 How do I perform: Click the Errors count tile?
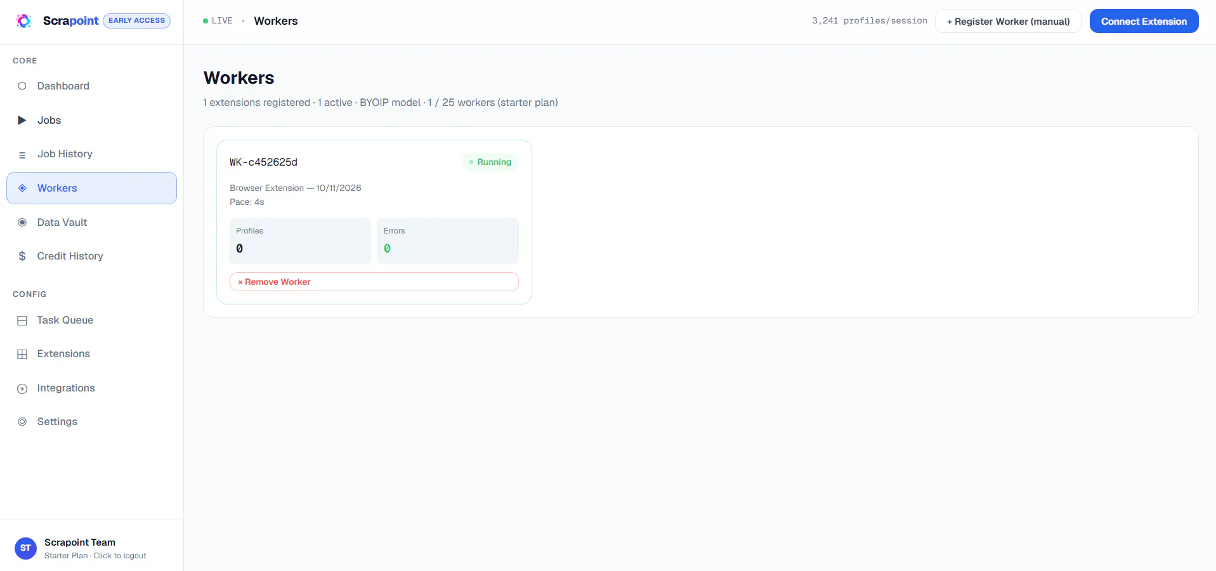click(448, 241)
